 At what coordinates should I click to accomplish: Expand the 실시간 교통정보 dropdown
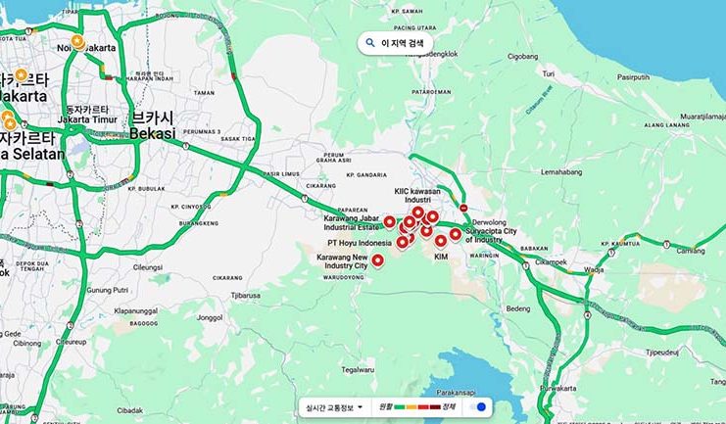coord(334,407)
